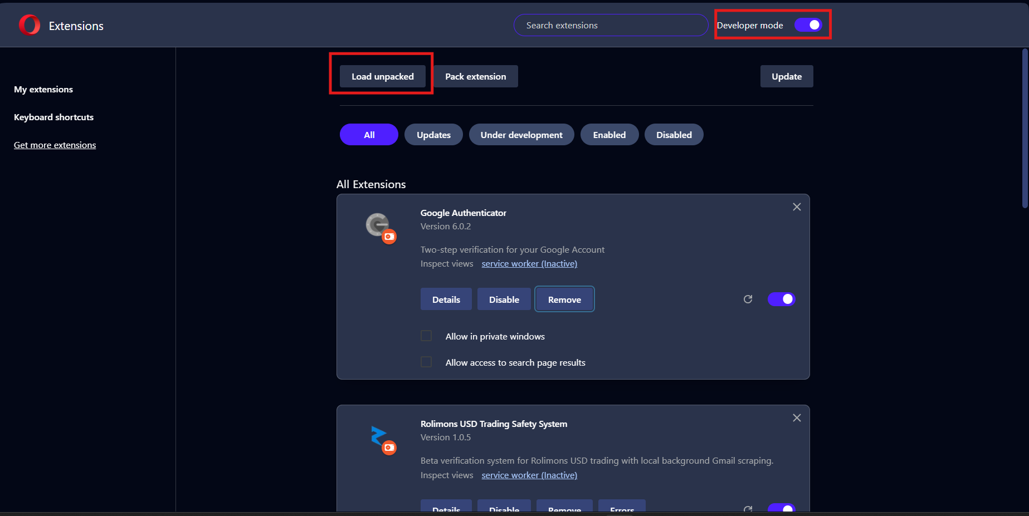Click the All Extensions heading
Viewport: 1029px width, 516px height.
pos(371,184)
